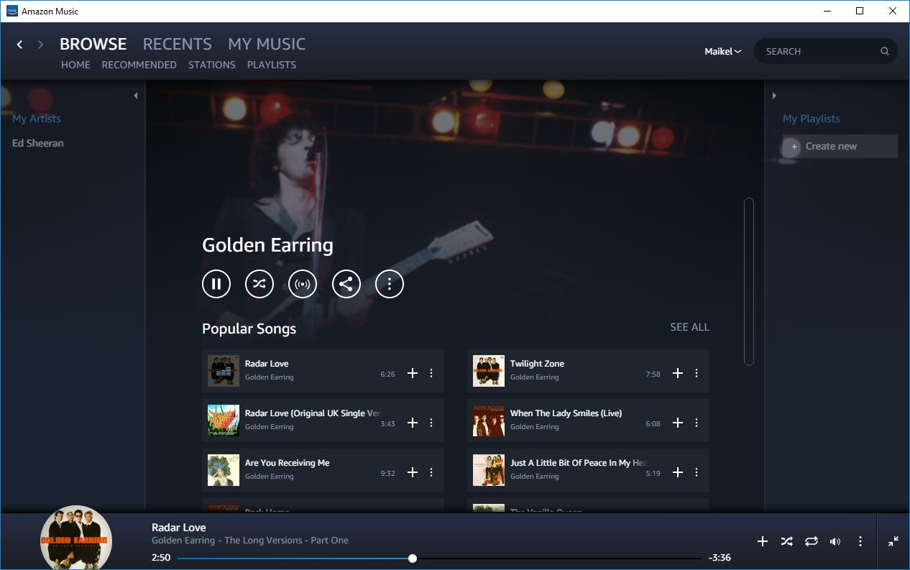910x570 pixels.
Task: Switch to the MY MUSIC tab
Action: [x=267, y=44]
